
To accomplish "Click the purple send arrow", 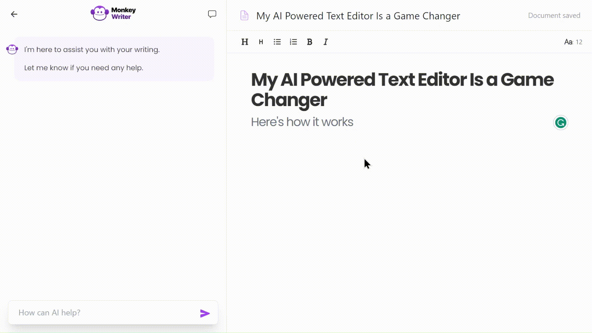I will point(205,313).
